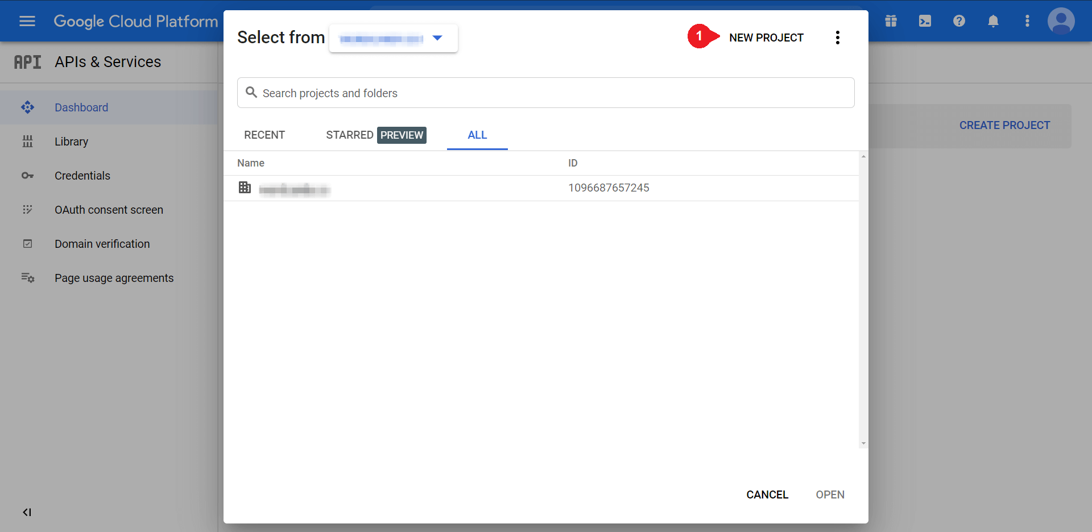Click the OPEN button

click(x=830, y=494)
